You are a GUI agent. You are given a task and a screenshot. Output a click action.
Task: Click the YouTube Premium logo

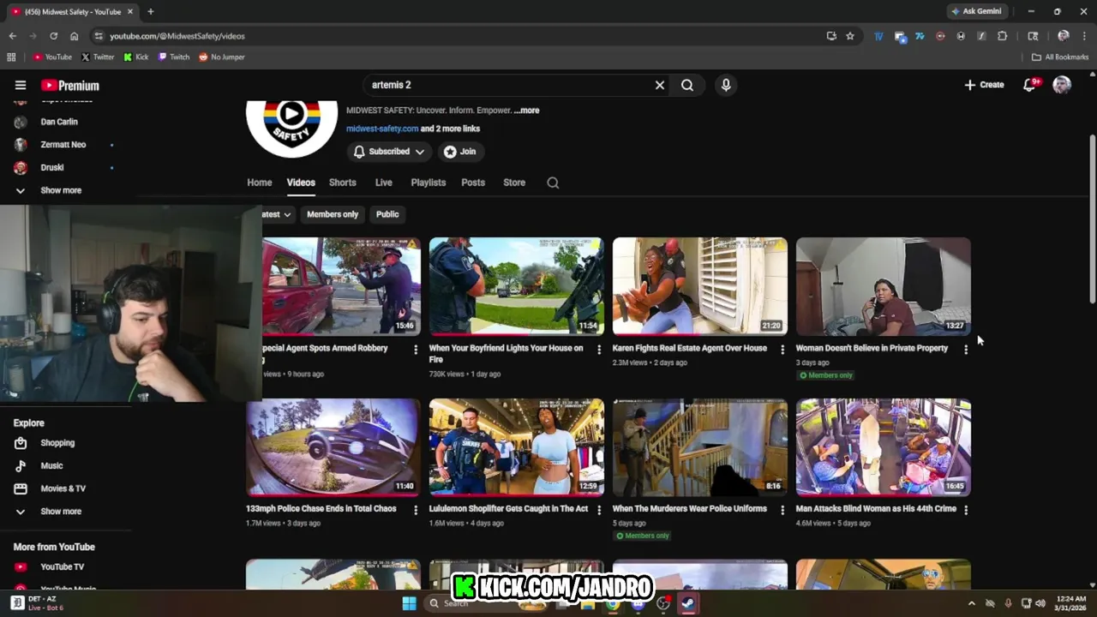coord(70,85)
